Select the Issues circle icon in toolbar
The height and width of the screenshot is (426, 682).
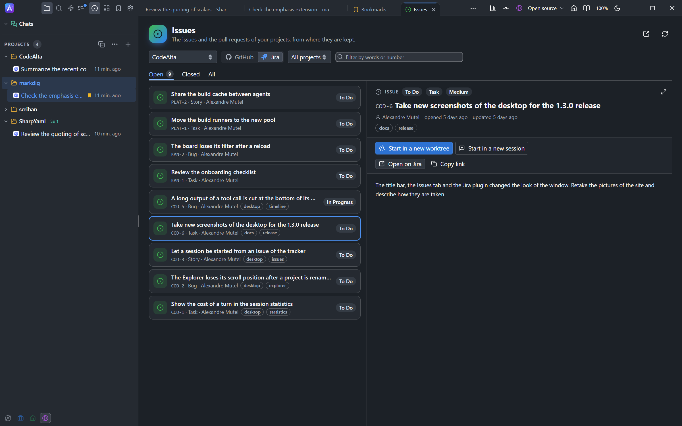tap(95, 8)
